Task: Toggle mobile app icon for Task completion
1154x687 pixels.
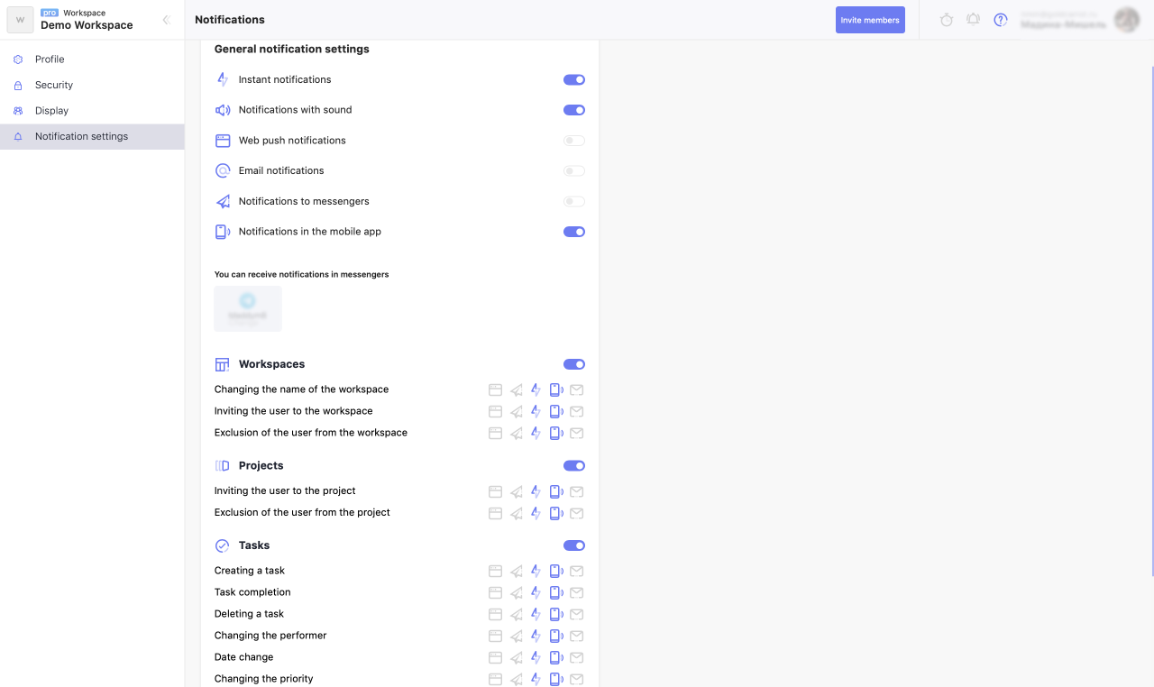Action: [556, 592]
